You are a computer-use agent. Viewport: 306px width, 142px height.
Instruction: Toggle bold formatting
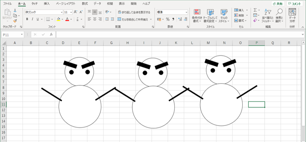27,19
